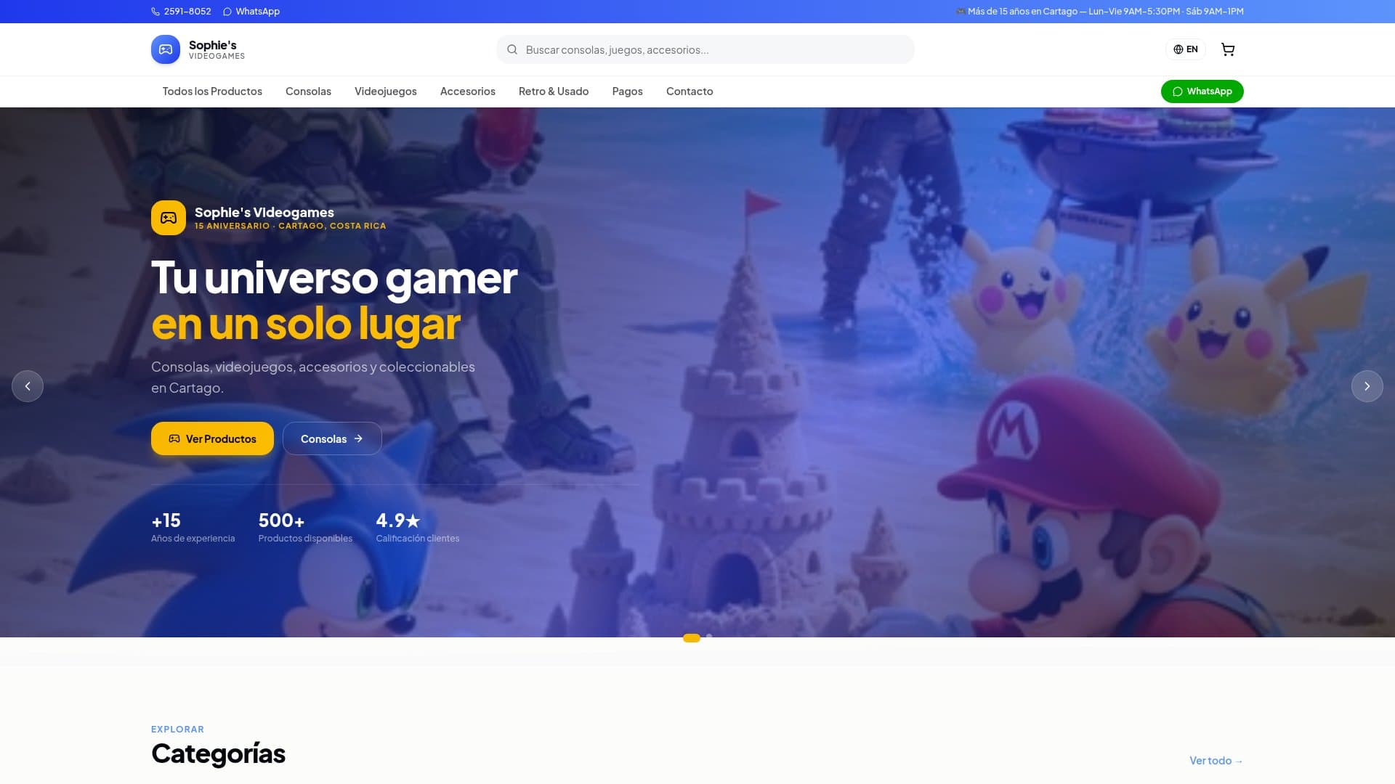The width and height of the screenshot is (1395, 784).
Task: Open Todos los Productos menu
Action: pyautogui.click(x=212, y=91)
